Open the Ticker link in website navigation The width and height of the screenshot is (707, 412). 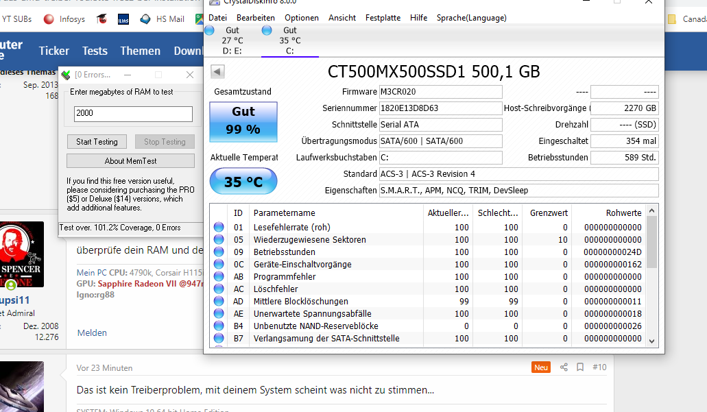[x=54, y=51]
